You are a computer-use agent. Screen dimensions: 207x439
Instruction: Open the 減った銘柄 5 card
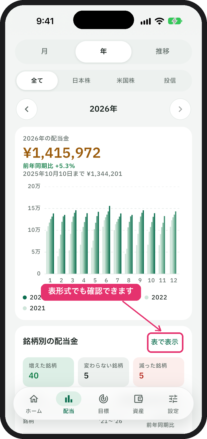pyautogui.click(x=159, y=372)
